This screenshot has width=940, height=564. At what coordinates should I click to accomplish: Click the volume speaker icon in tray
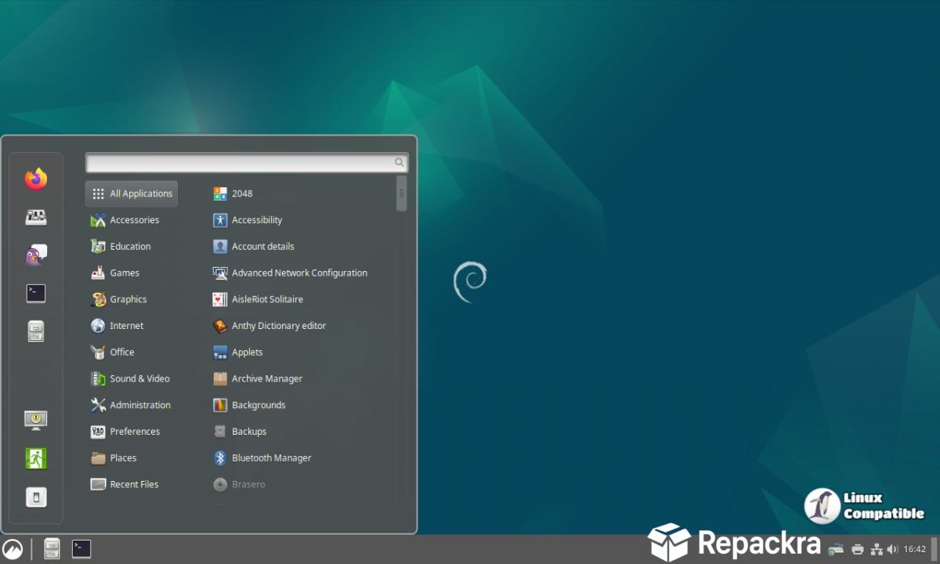click(892, 549)
